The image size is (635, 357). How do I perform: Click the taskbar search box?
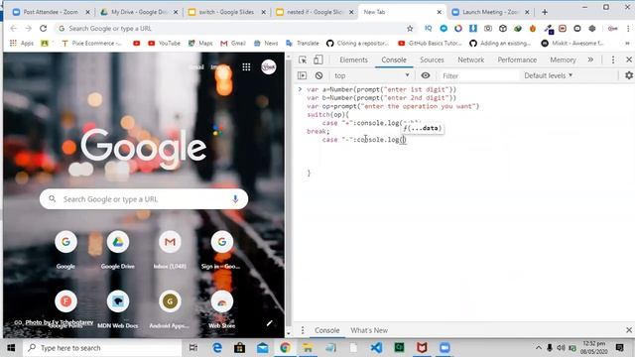(x=102, y=348)
